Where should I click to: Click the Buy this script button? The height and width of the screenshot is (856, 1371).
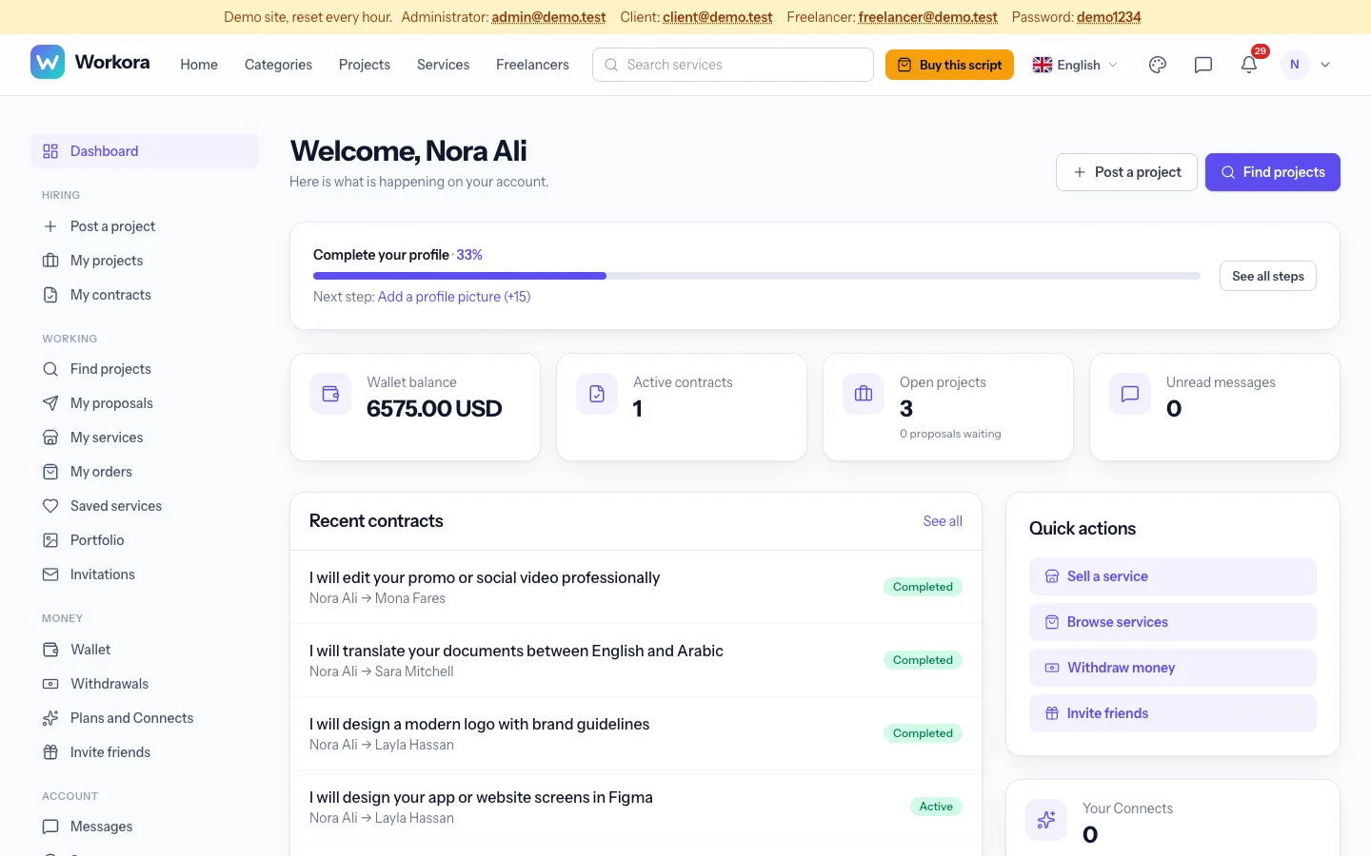(x=949, y=65)
